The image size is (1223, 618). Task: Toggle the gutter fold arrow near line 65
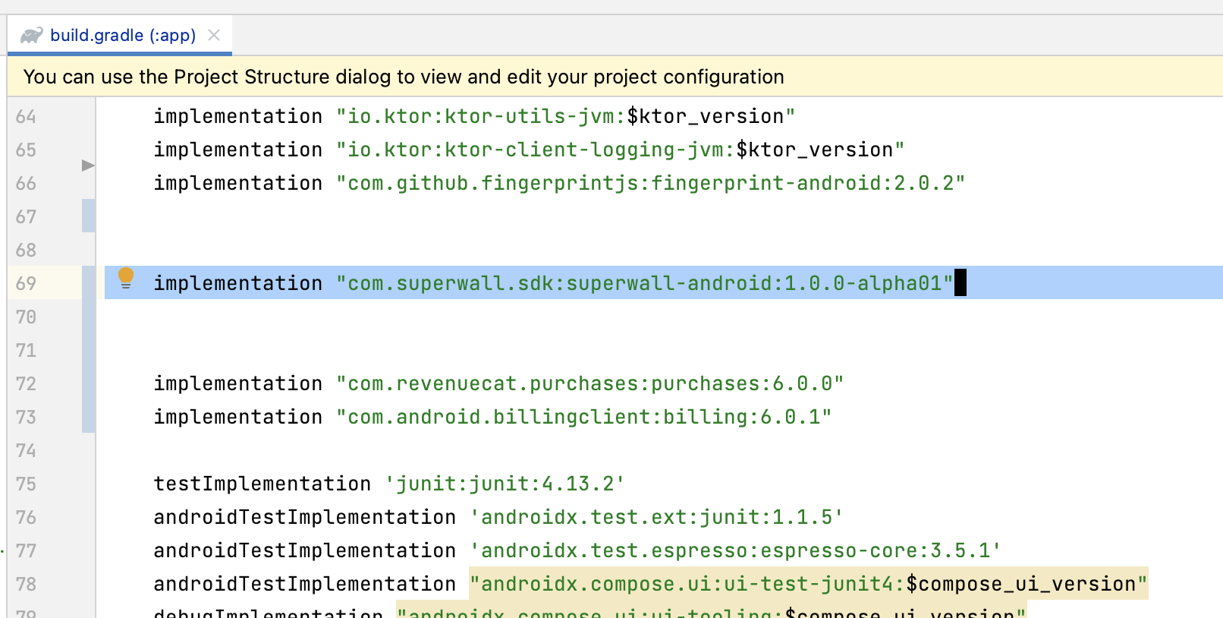[x=88, y=166]
